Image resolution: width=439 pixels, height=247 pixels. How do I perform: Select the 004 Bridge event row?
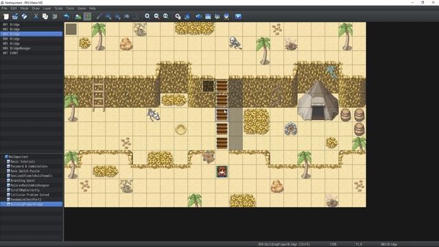[x=32, y=38]
